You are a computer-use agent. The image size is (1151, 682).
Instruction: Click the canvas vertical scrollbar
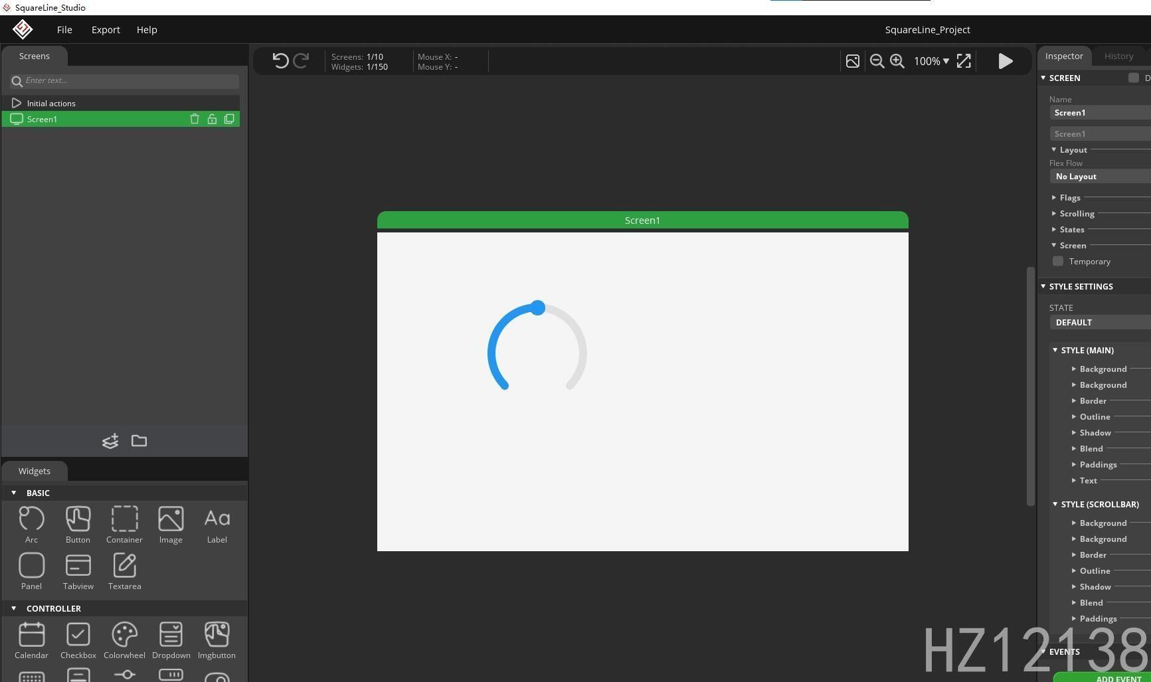[x=1030, y=386]
